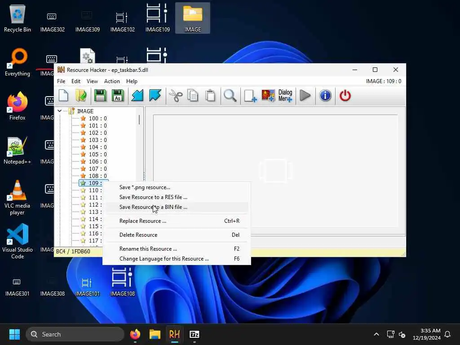The height and width of the screenshot is (345, 460).
Task: Open the taskbar clock and date
Action: 427,334
